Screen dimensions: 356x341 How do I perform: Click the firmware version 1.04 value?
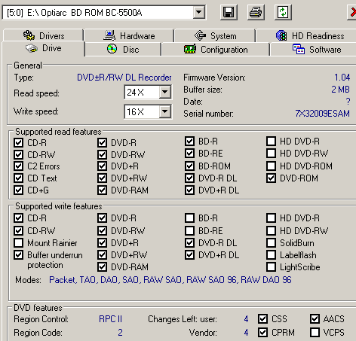point(342,78)
